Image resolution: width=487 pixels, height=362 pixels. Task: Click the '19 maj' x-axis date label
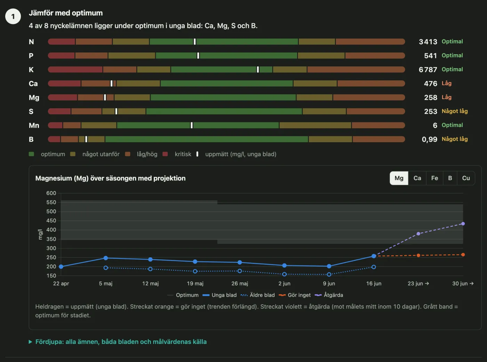click(195, 283)
